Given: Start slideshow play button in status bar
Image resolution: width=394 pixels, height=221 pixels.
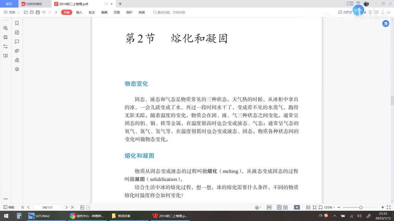Looking at the screenshot, I should [x=297, y=207].
